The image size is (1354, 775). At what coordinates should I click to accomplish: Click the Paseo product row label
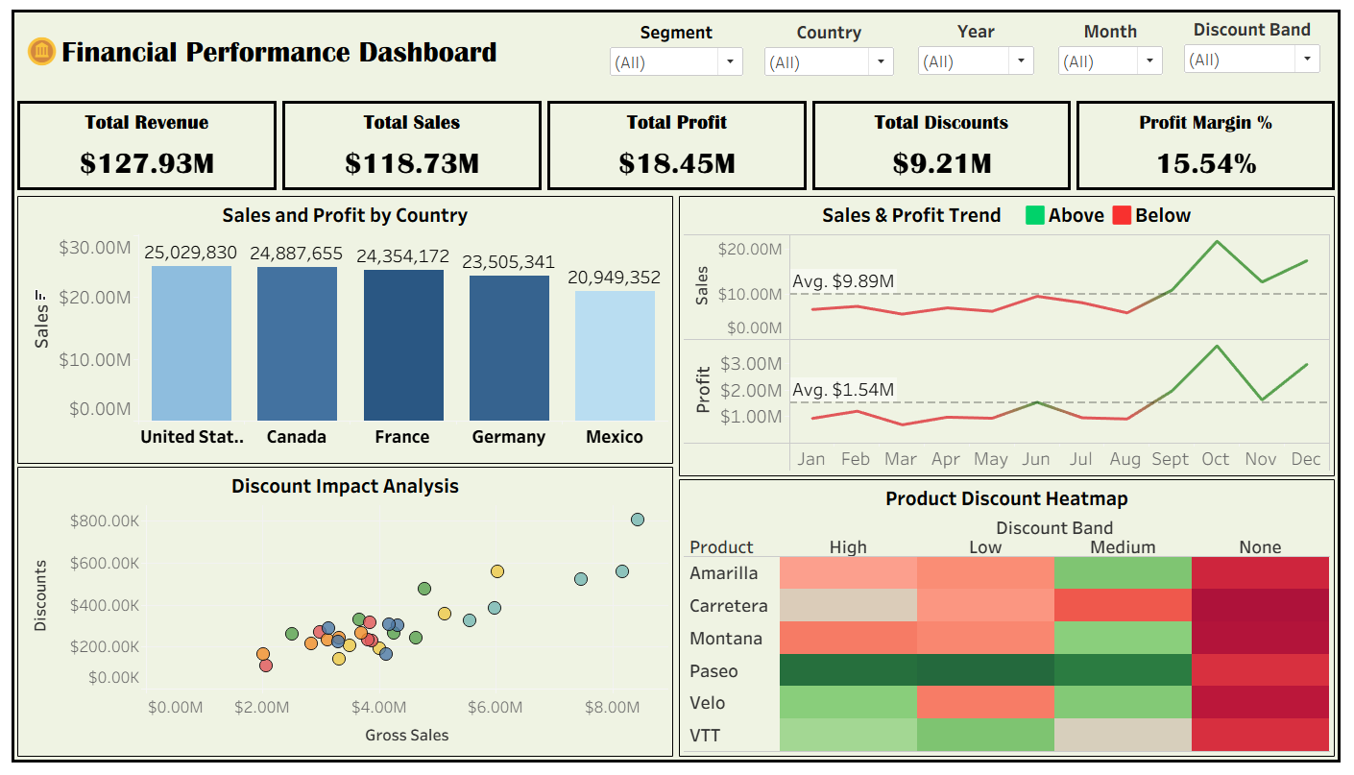pyautogui.click(x=713, y=670)
